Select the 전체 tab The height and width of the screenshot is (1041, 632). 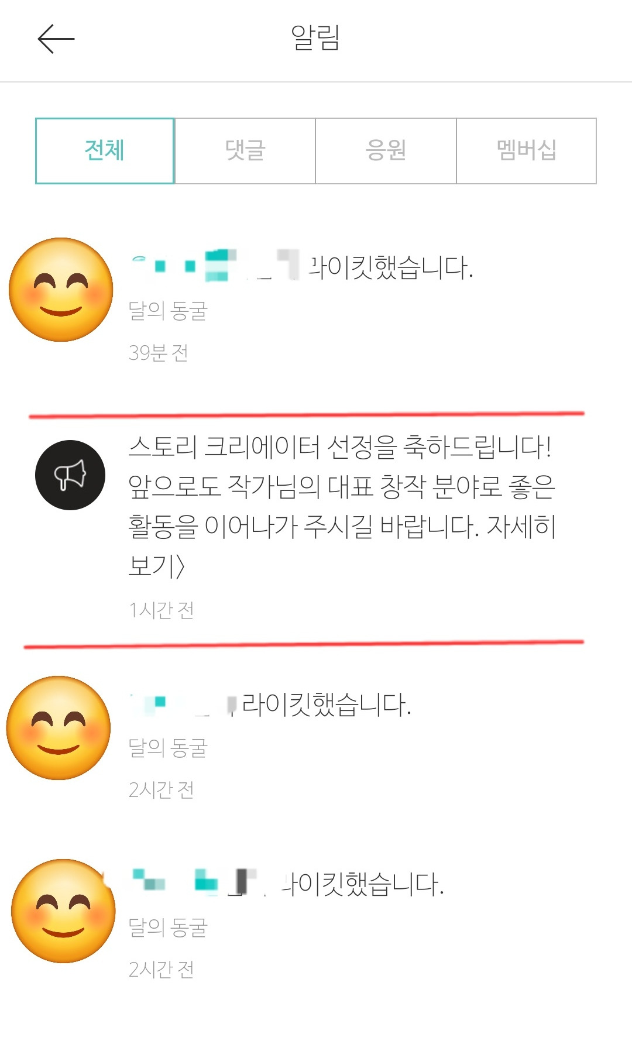[105, 151]
